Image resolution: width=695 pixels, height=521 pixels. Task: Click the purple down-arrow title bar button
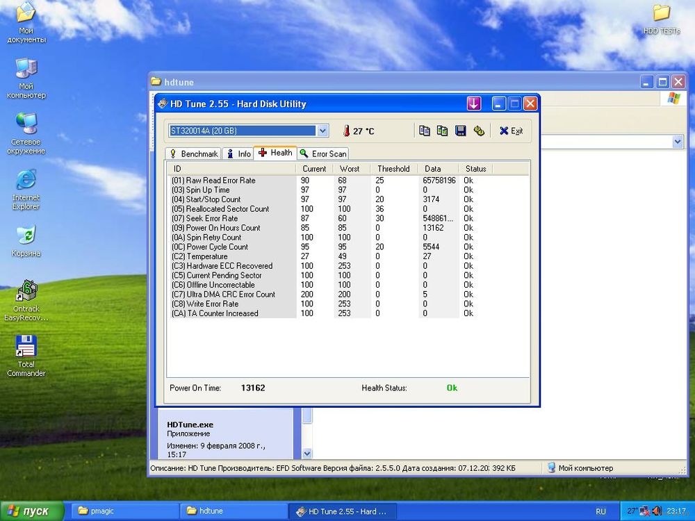[x=474, y=104]
